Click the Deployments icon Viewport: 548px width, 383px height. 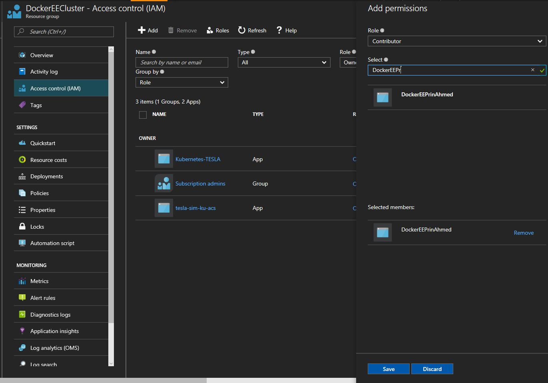tap(22, 176)
